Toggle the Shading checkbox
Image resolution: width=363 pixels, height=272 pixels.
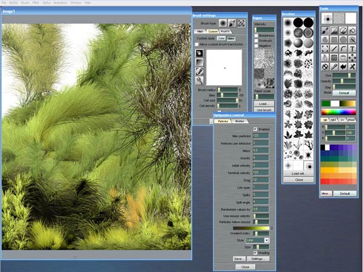point(255,253)
